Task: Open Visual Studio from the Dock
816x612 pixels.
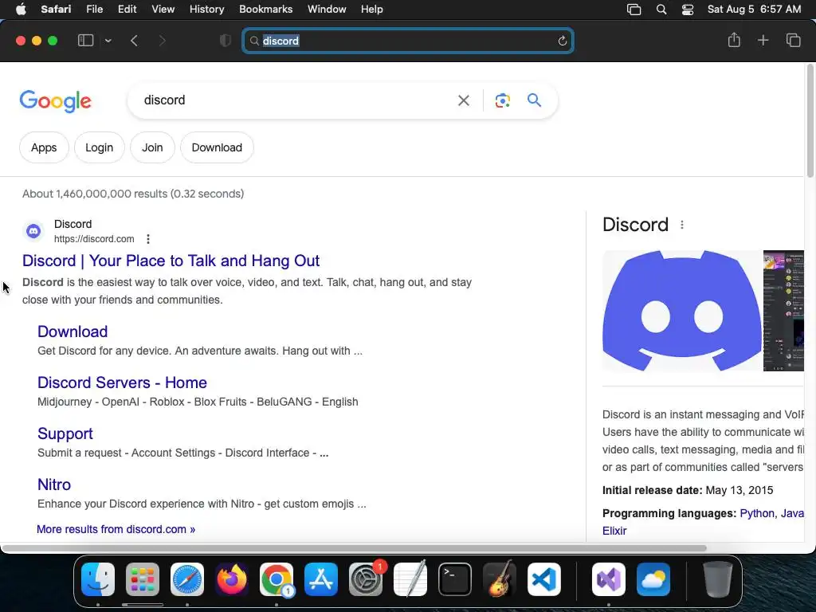Action: point(609,579)
